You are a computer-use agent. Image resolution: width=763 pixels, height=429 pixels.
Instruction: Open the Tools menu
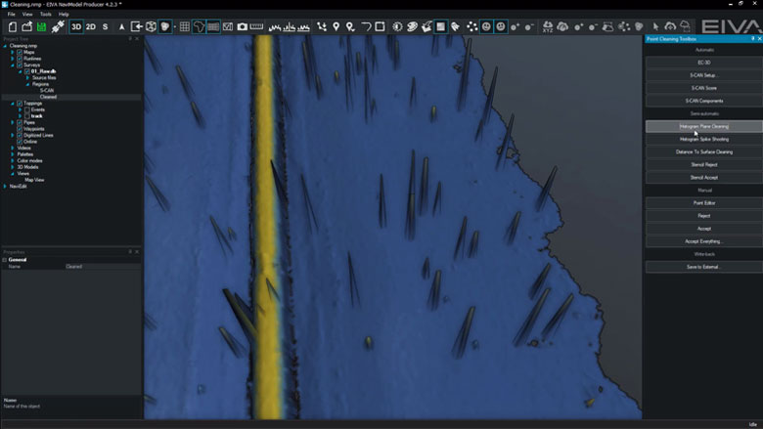pos(45,15)
